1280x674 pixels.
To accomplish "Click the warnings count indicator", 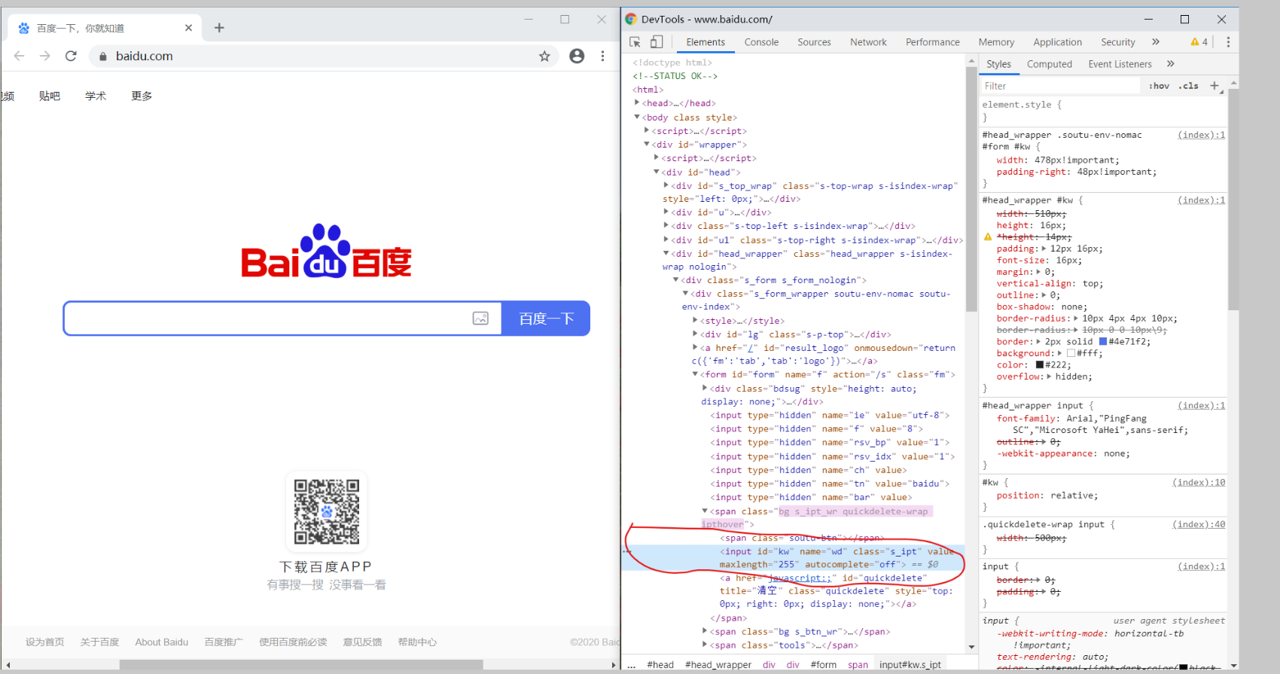I will click(1199, 42).
